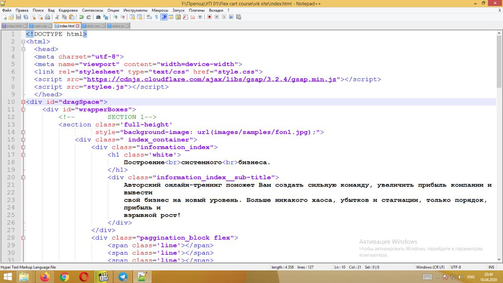Click the Save All toolbar icon
Image resolution: width=503 pixels, height=283 pixels.
click(x=26, y=17)
